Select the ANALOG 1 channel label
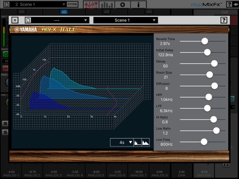This screenshot has height=179, width=239. (x=11, y=175)
